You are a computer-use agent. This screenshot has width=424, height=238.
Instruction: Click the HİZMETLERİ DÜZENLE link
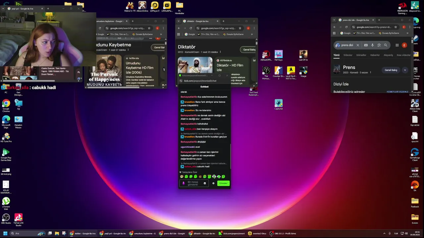point(397,92)
